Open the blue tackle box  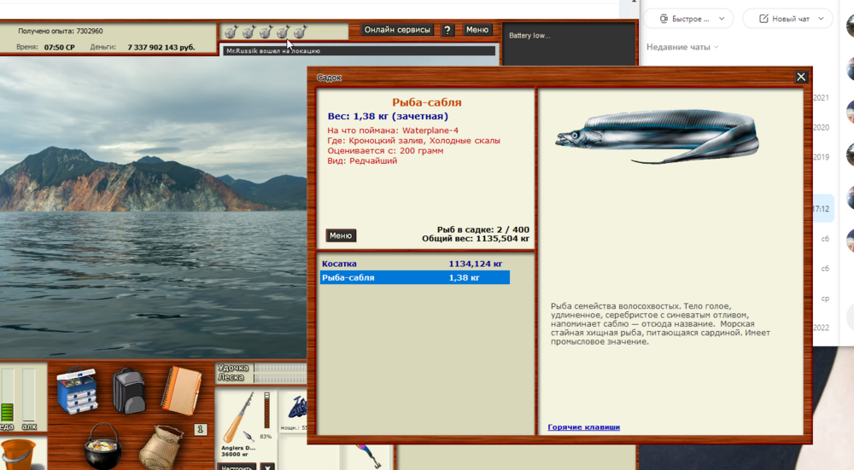click(77, 391)
